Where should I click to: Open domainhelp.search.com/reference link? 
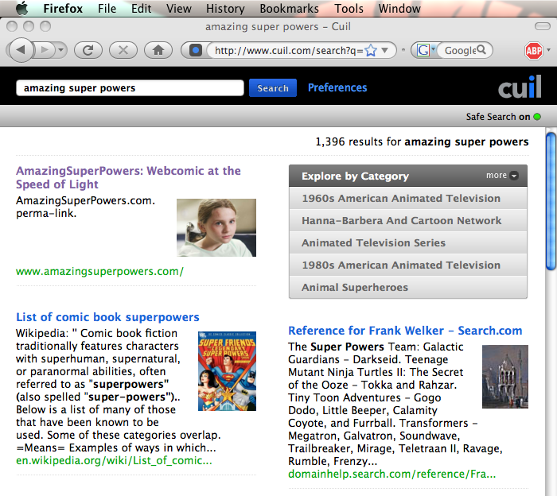[391, 474]
